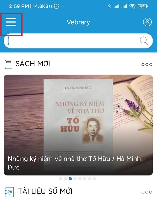
Task: Expand more options for SÁCH MỚI
Action: pyautogui.click(x=147, y=64)
